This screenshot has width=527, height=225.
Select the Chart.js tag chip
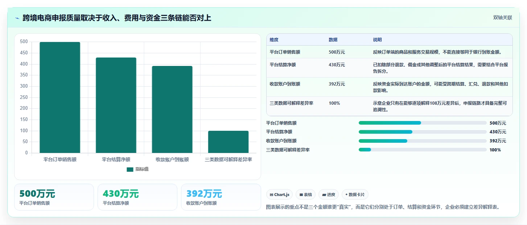tap(279, 195)
